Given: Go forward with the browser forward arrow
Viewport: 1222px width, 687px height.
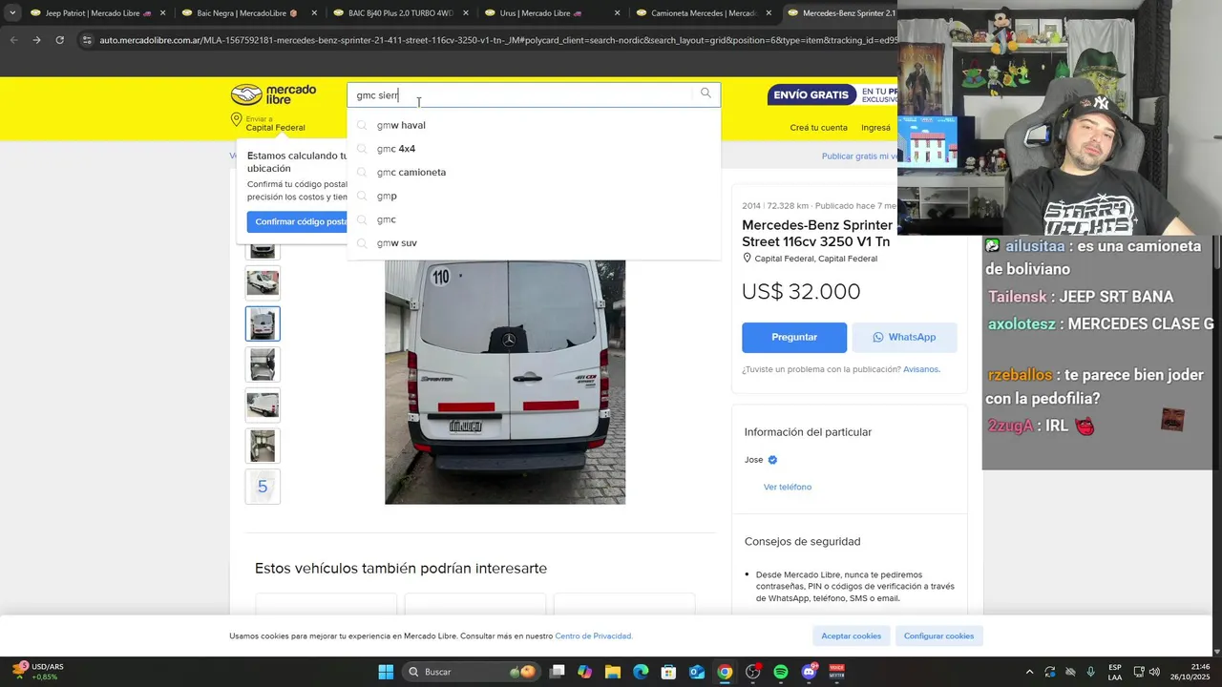Looking at the screenshot, I should click(x=36, y=40).
